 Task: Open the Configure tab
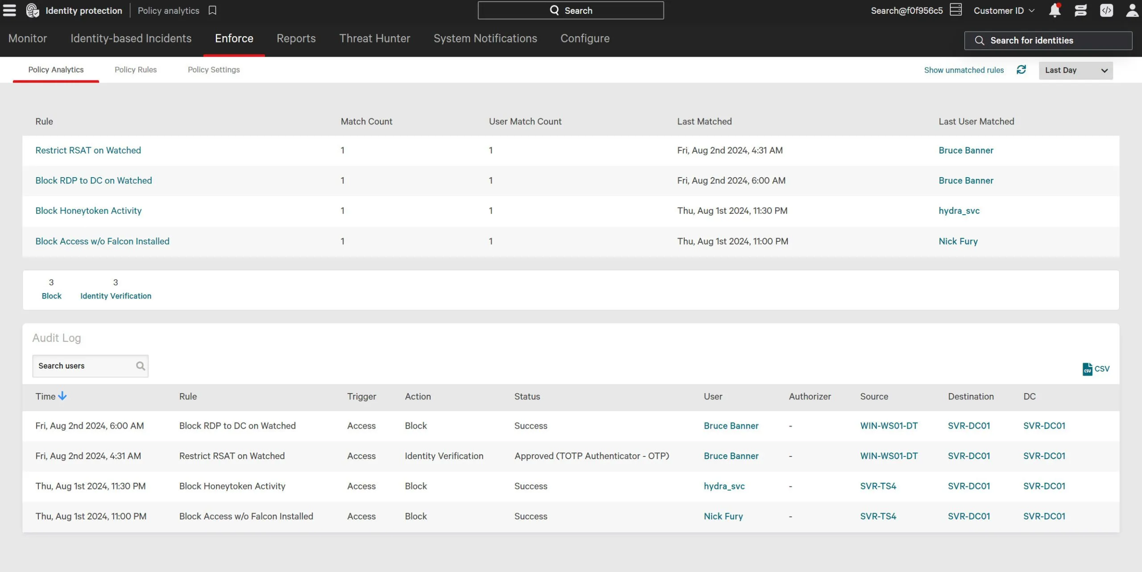pos(585,38)
